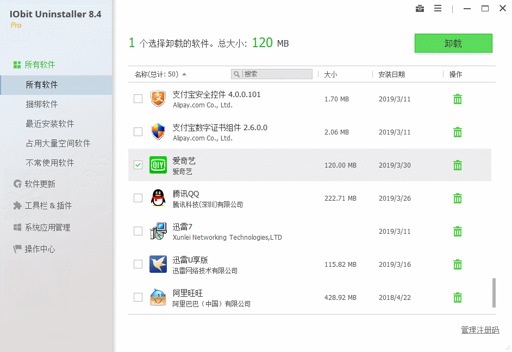Viewport: 512px width, 352px height.
Task: Click the 操作中心 flag icon
Action: (17, 249)
